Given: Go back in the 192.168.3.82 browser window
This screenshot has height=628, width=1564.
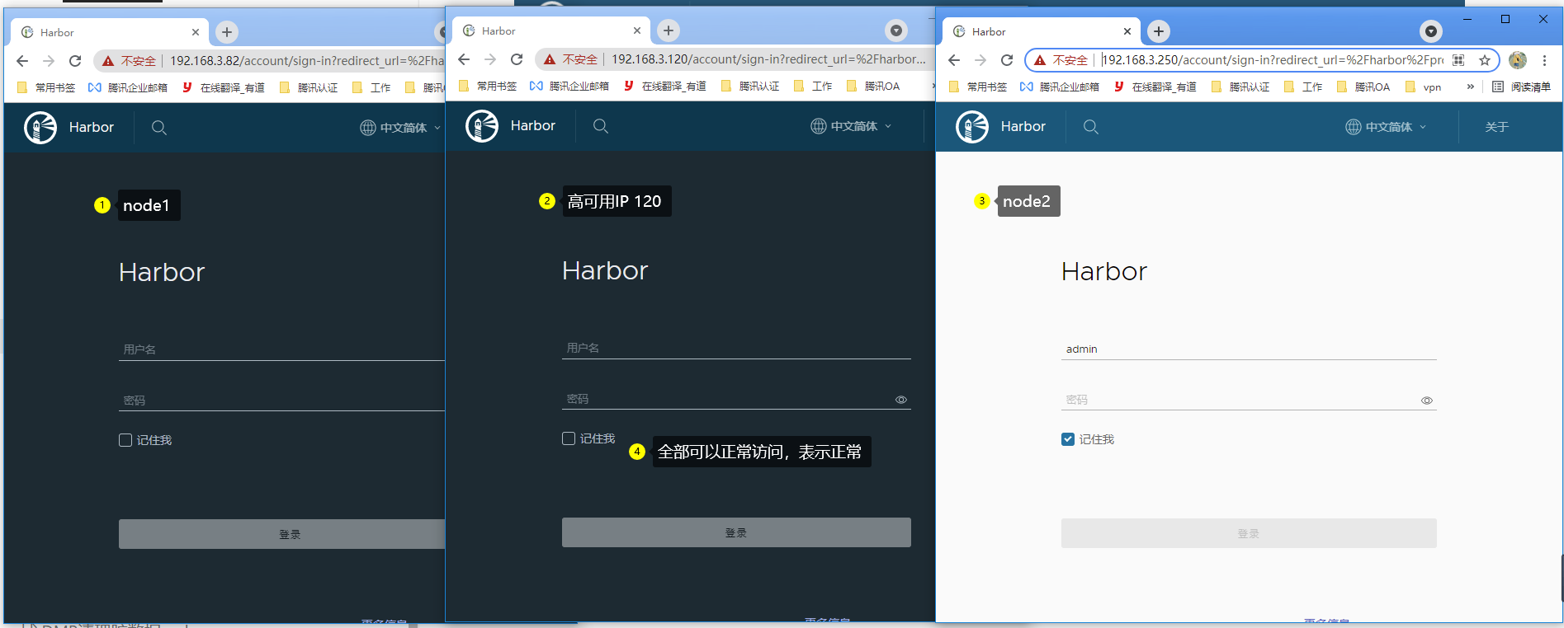Looking at the screenshot, I should point(22,61).
